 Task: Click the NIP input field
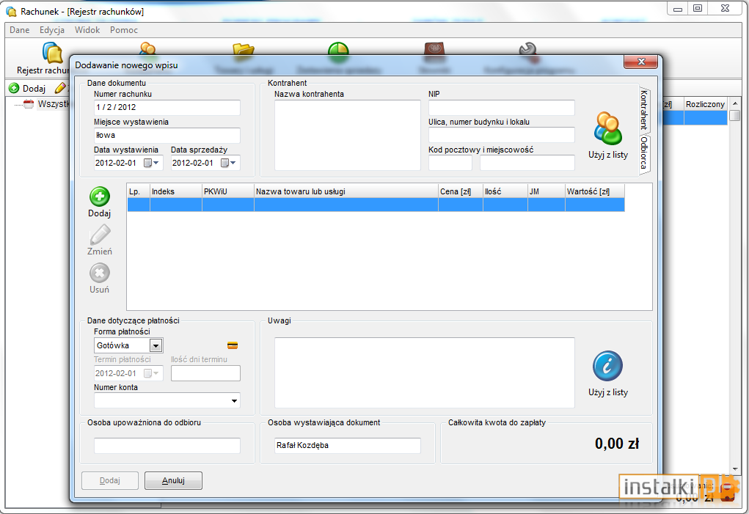[502, 107]
